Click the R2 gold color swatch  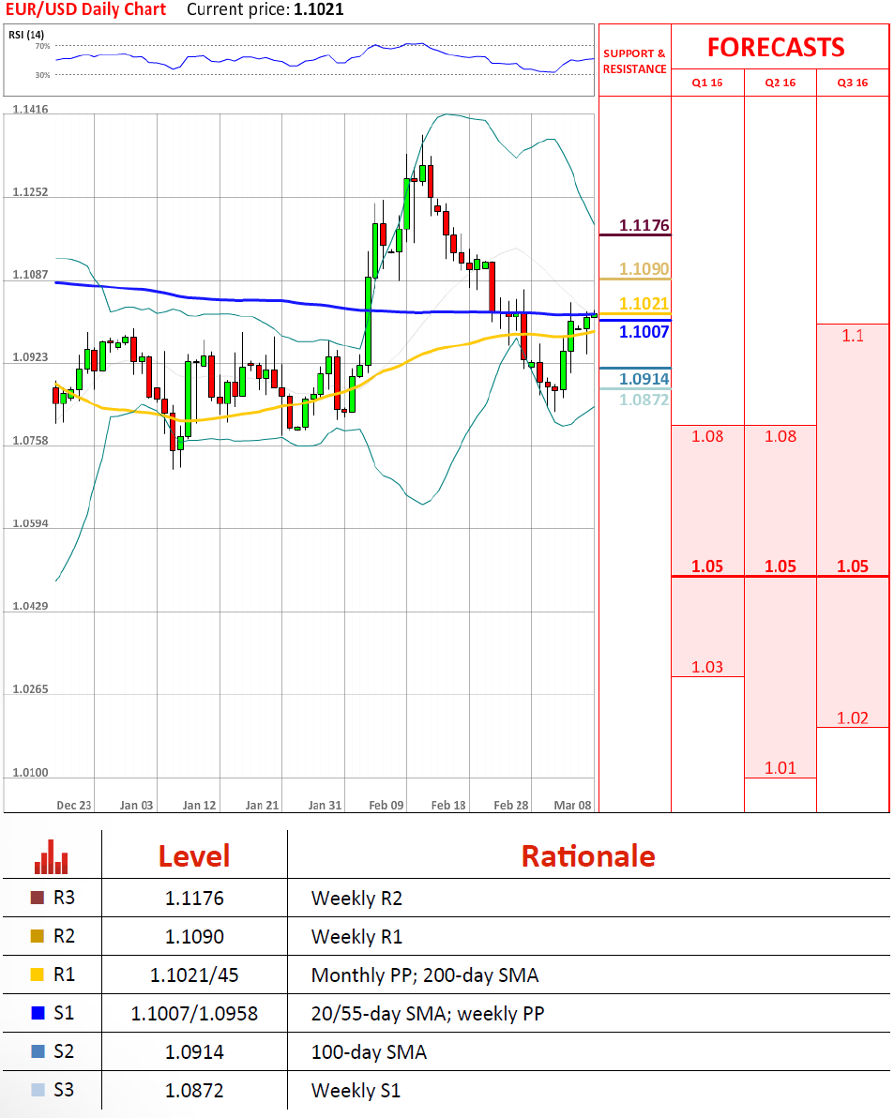38,936
